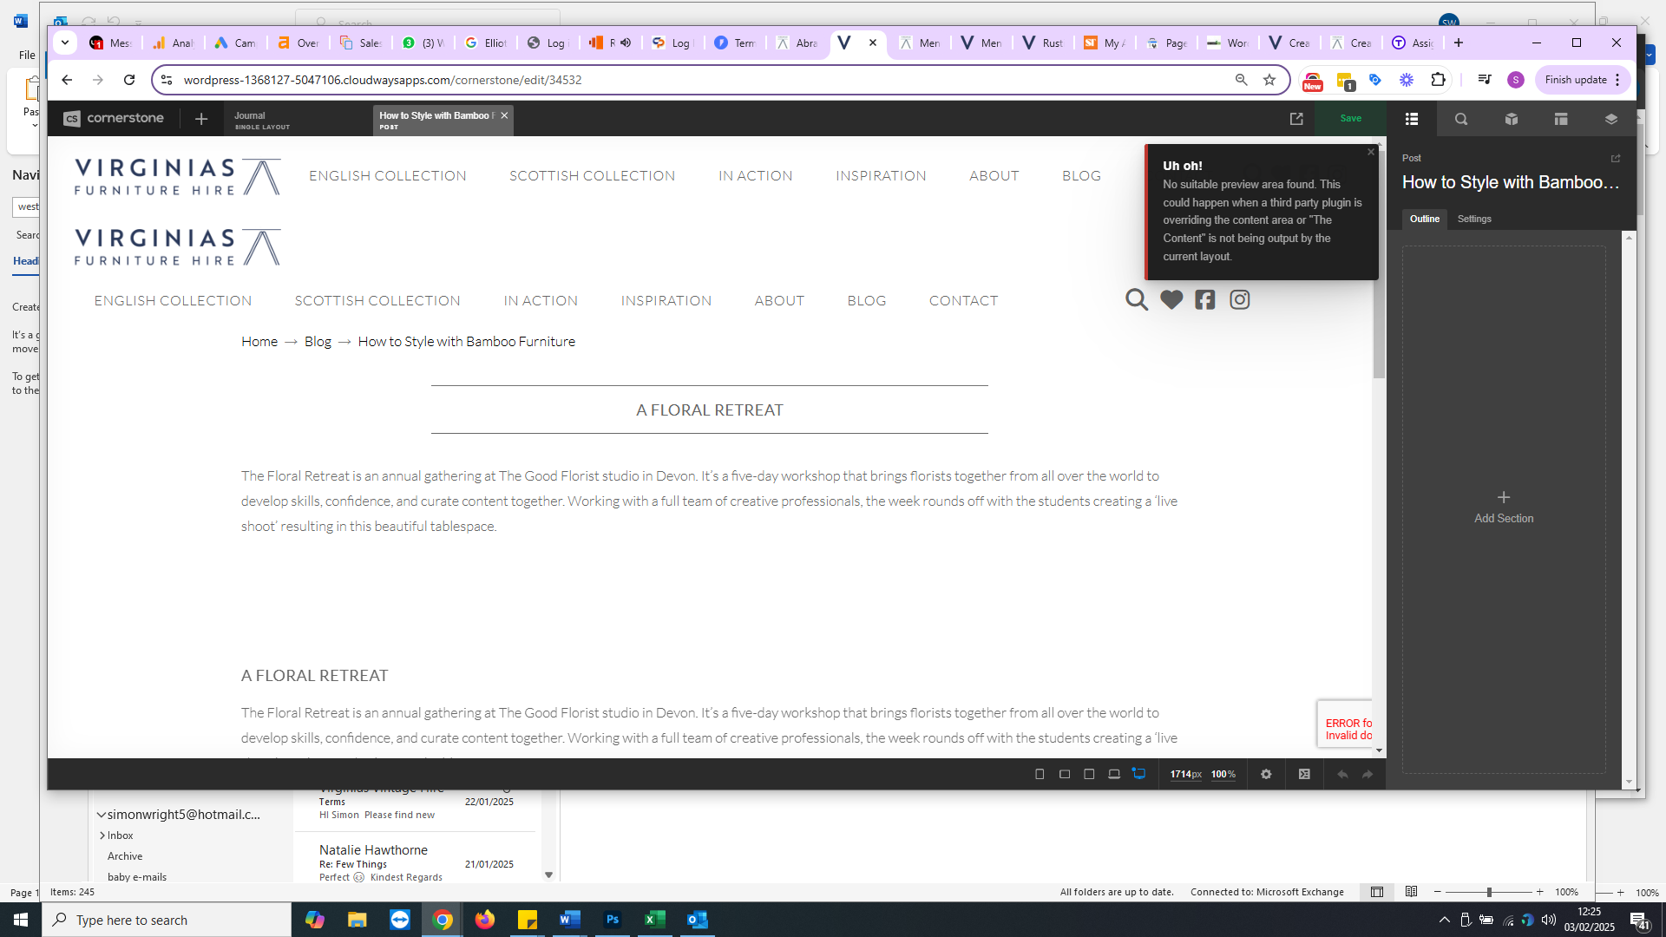This screenshot has height=937, width=1666.
Task: Select the desktop monitor breakpoint
Action: click(1138, 774)
